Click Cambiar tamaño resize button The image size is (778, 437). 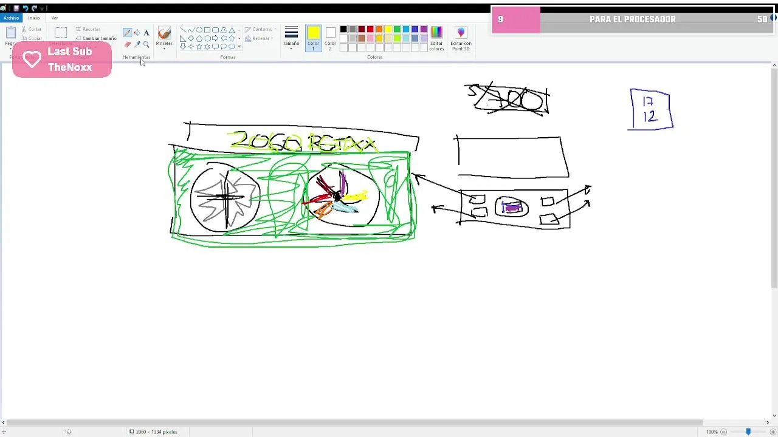tap(96, 38)
